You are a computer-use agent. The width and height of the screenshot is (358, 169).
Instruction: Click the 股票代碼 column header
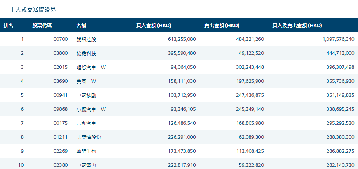tap(42, 26)
